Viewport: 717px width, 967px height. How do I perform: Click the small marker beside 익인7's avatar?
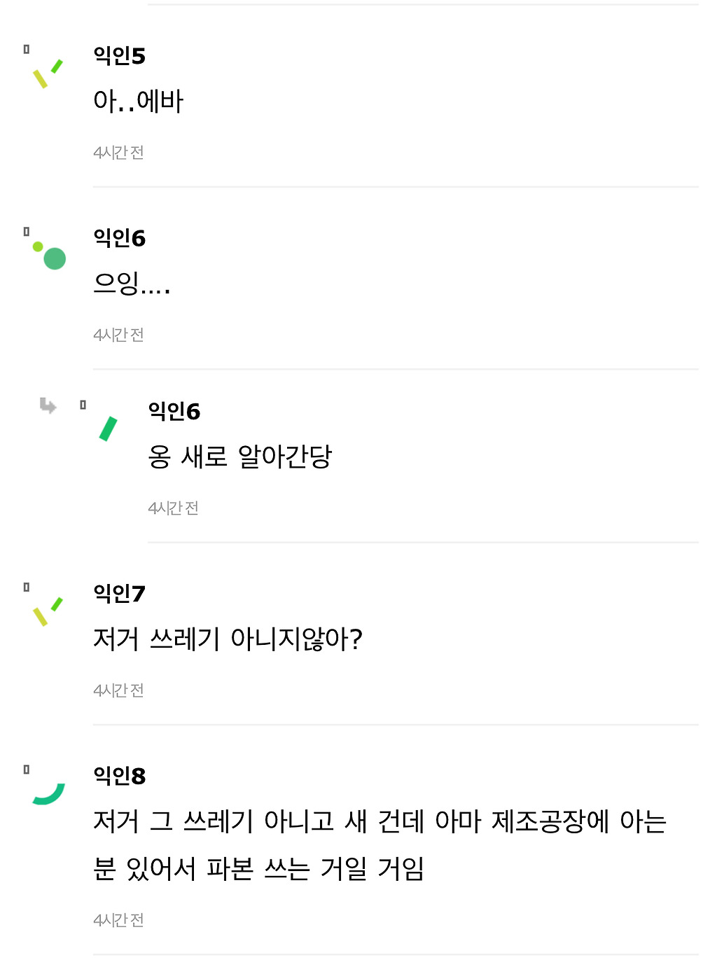tap(27, 587)
